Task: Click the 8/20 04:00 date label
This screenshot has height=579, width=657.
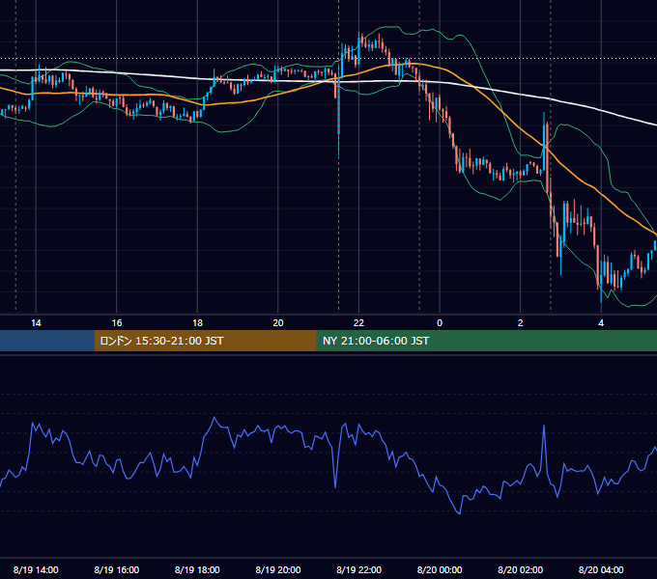Action: click(x=601, y=569)
